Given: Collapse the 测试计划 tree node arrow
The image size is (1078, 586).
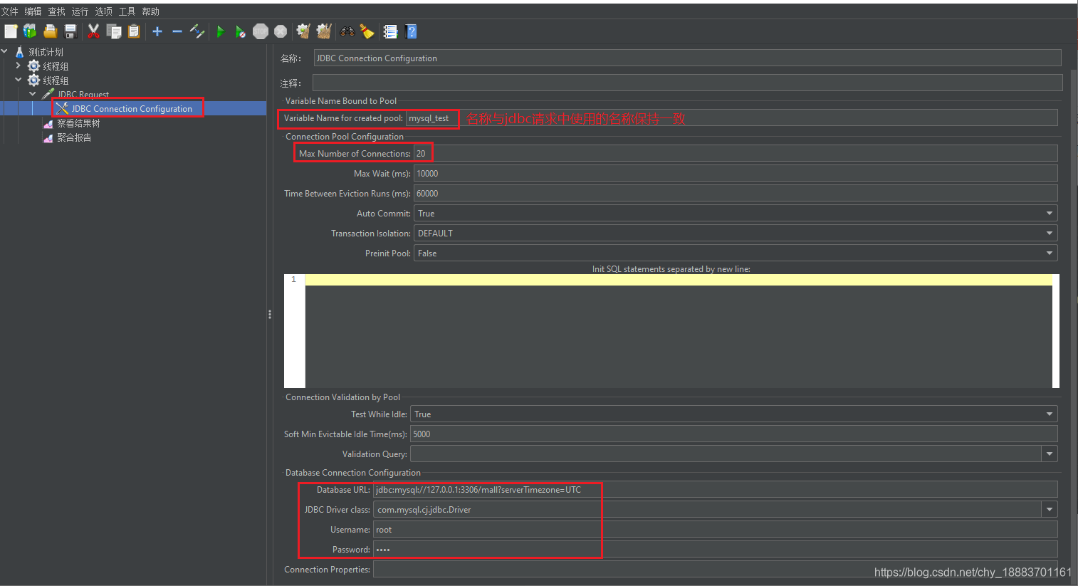Looking at the screenshot, I should coord(4,51).
